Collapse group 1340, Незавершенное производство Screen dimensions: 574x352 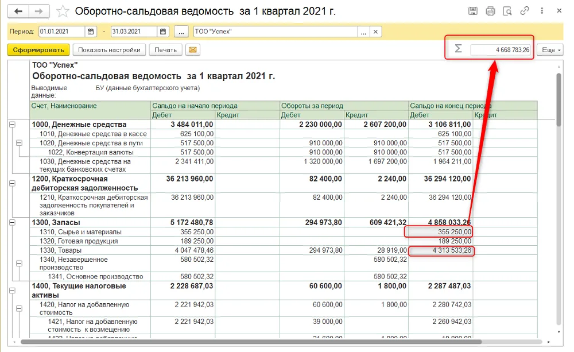pyautogui.click(x=20, y=264)
